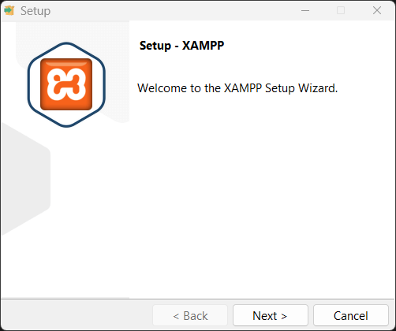The width and height of the screenshot is (396, 331).
Task: Click the welcome message text
Action: [x=237, y=88]
